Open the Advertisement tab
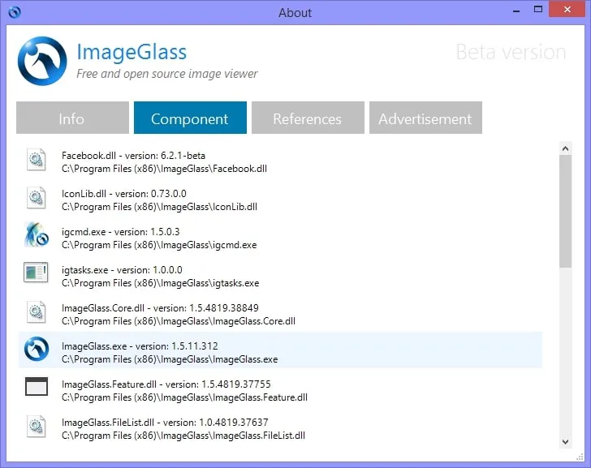This screenshot has height=468, width=591. pyautogui.click(x=425, y=118)
